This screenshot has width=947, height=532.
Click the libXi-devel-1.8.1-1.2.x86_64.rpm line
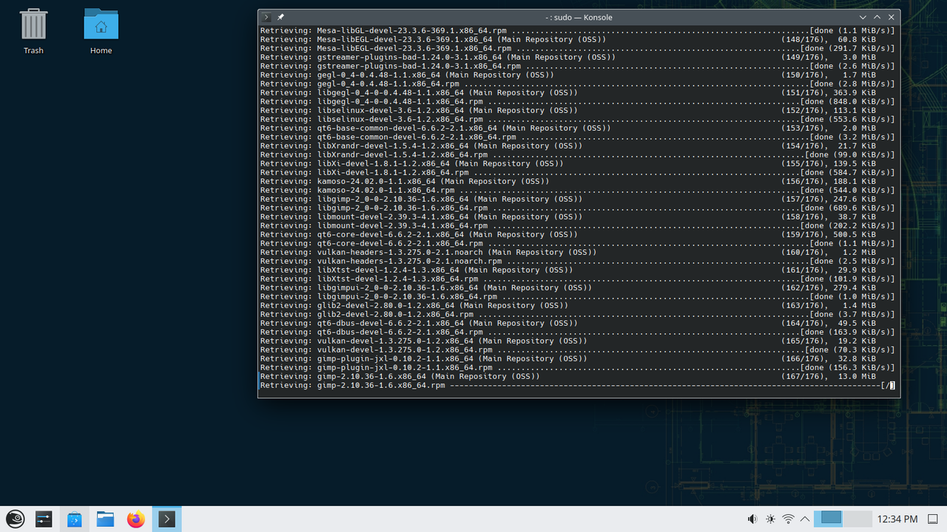tap(577, 172)
